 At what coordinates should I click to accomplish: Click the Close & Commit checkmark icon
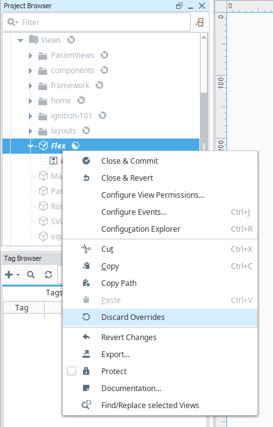[86, 161]
